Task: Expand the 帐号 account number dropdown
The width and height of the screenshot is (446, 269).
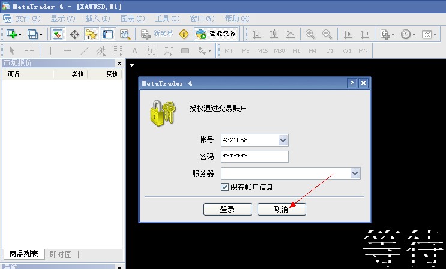Action: pyautogui.click(x=283, y=140)
